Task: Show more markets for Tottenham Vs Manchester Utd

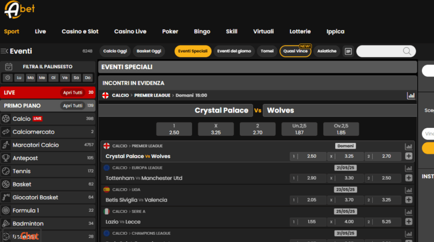Action: [x=409, y=178]
